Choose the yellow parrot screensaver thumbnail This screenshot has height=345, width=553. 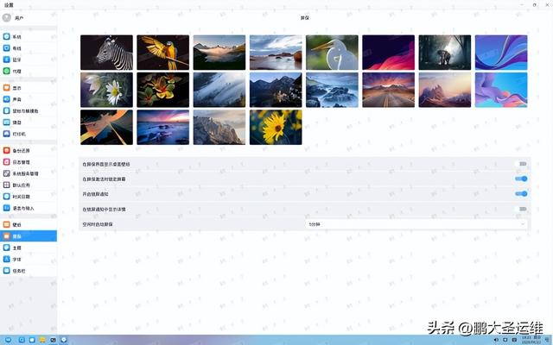[x=163, y=53]
